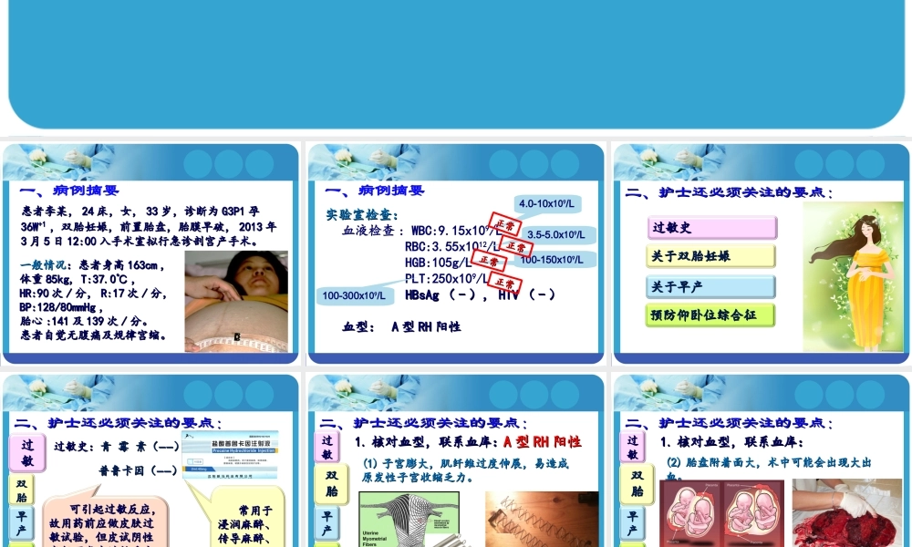Click the 关于早产 button
This screenshot has width=912, height=547.
[x=711, y=285]
